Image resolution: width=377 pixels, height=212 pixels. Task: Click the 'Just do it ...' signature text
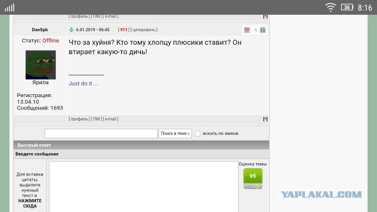(x=83, y=84)
